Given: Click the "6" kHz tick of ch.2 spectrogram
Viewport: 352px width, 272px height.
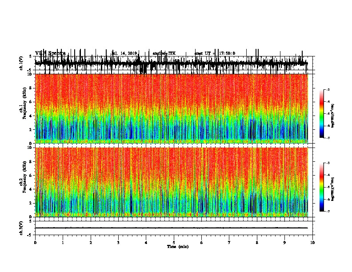Looking at the screenshot, I should (x=31, y=176).
